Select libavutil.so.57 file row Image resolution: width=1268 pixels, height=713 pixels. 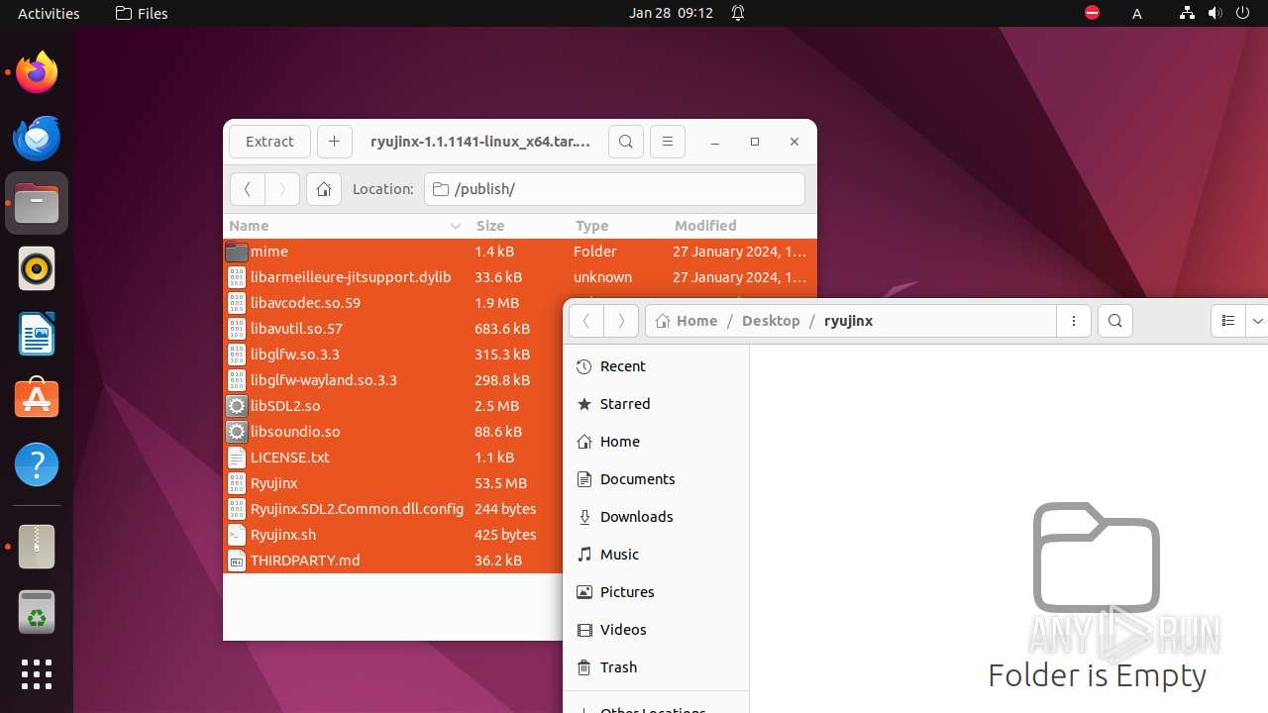tap(393, 329)
